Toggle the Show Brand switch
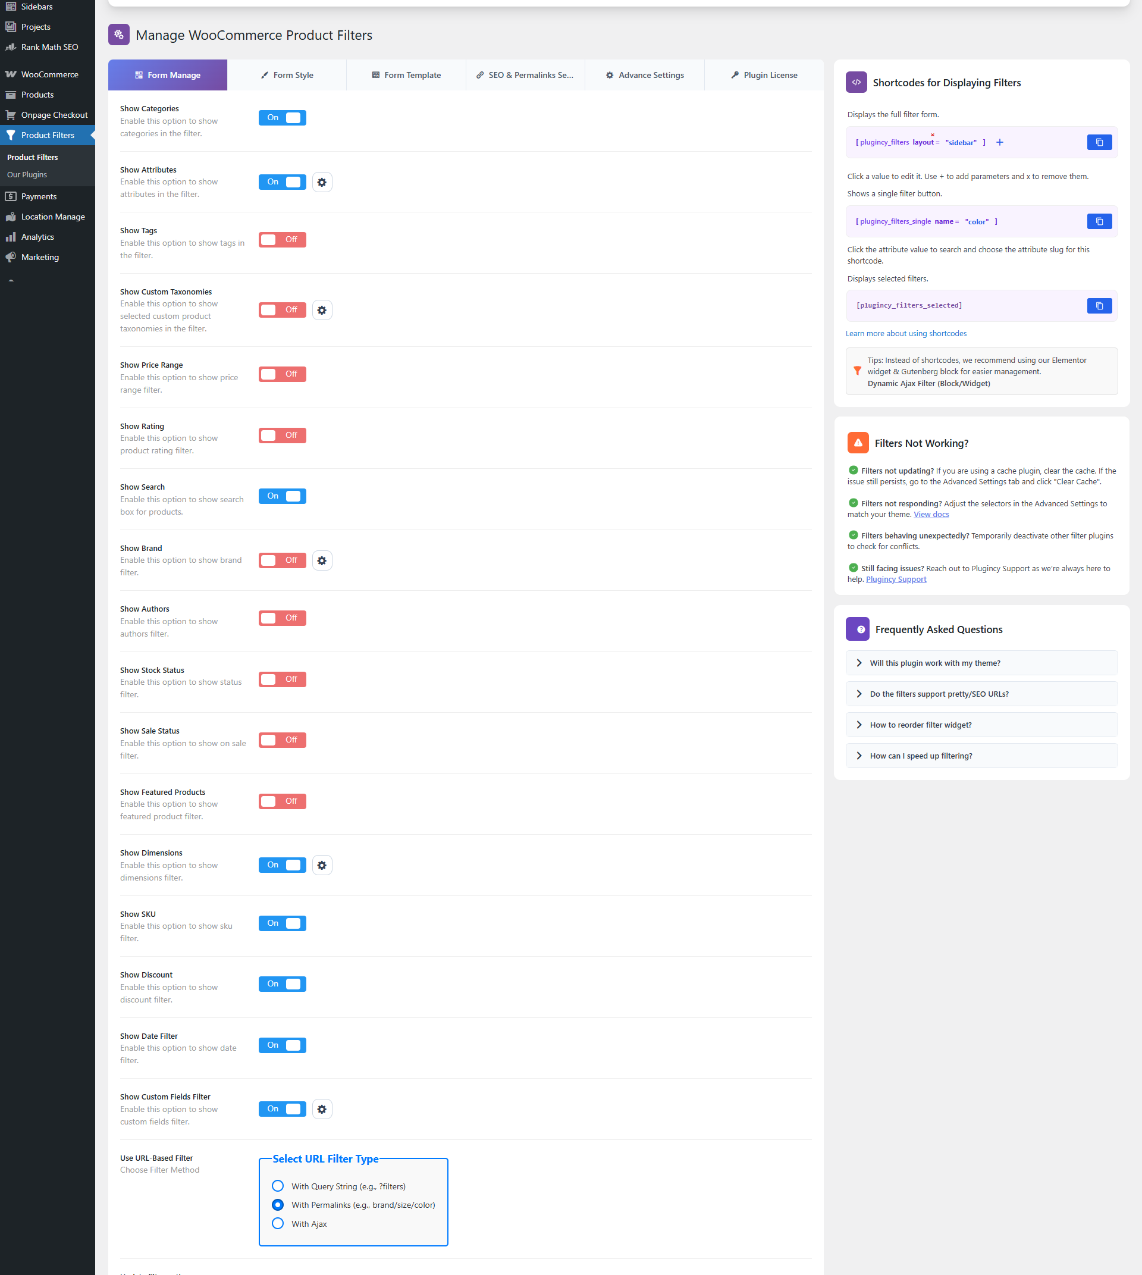1142x1275 pixels. coord(283,560)
